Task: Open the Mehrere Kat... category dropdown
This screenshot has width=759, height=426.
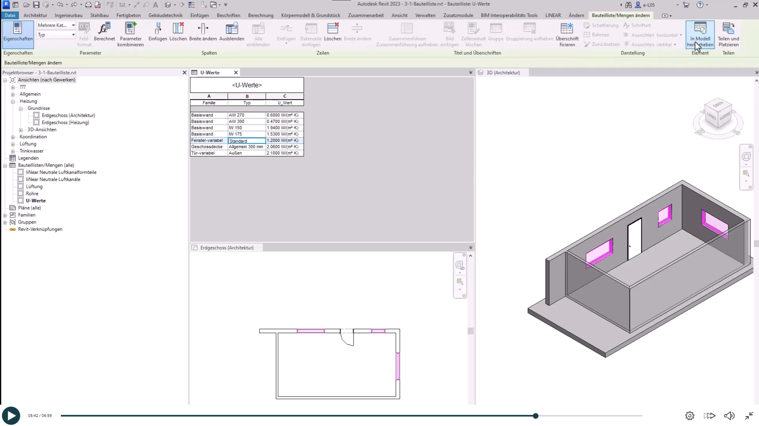Action: (56, 25)
